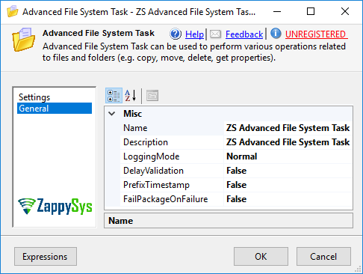Open the Help link
This screenshot has width=363, height=274.
coord(194,34)
